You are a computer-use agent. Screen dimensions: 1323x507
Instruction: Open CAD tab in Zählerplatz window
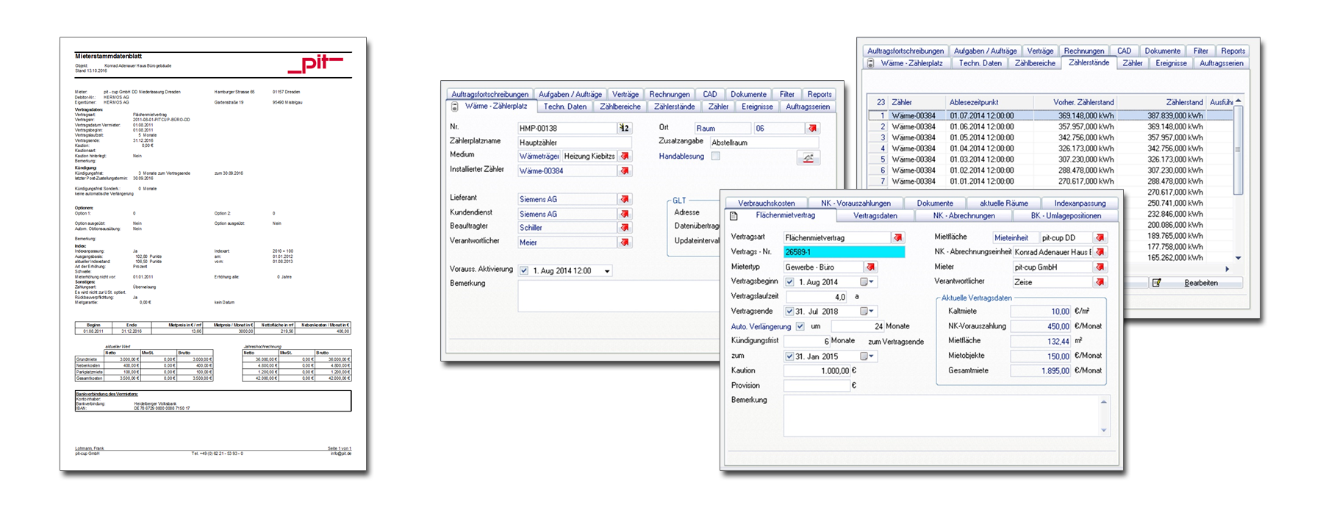(709, 94)
